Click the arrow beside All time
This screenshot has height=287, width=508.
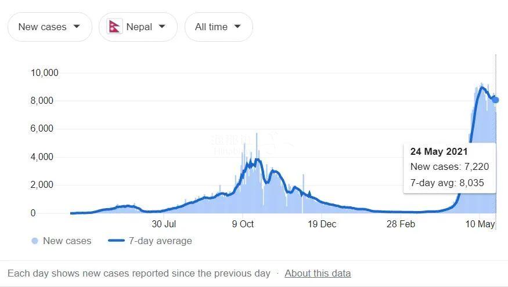pyautogui.click(x=237, y=26)
